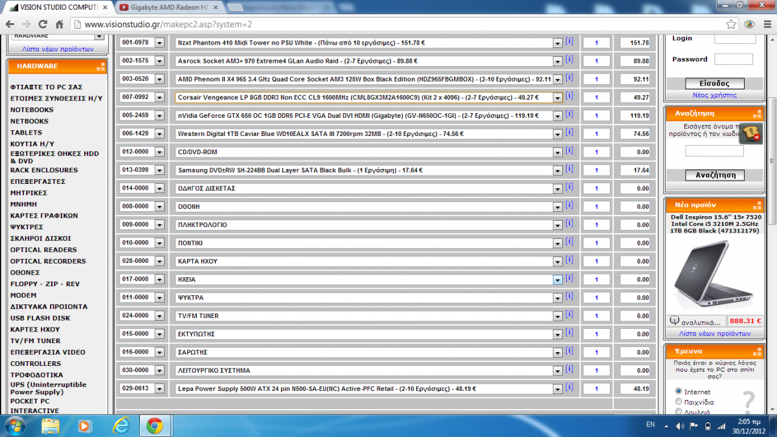Click the eye extension icon in toolbar
The height and width of the screenshot is (437, 777).
pyautogui.click(x=750, y=25)
